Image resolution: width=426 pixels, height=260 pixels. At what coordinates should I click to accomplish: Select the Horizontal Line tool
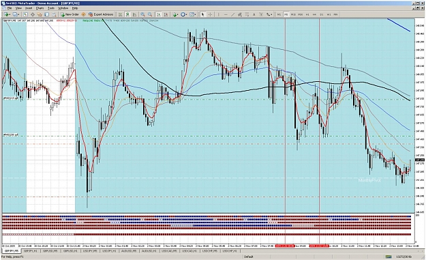pos(226,14)
